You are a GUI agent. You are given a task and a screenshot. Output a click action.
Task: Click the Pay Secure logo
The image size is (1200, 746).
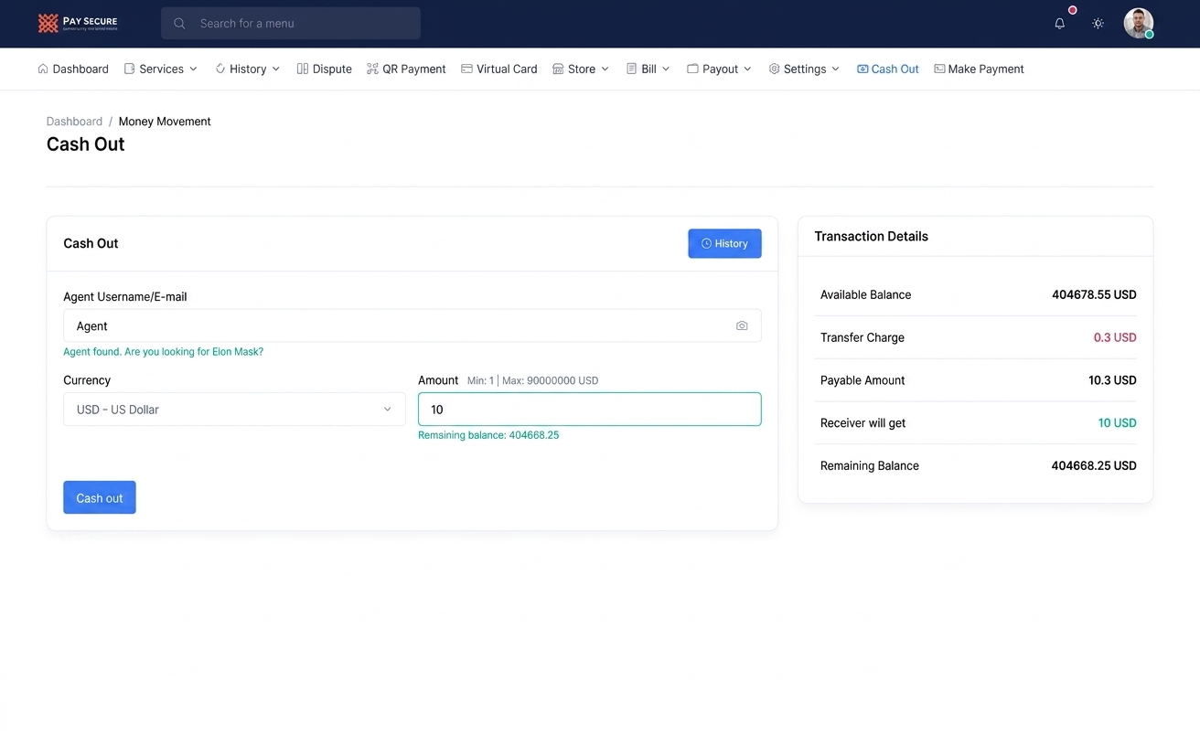78,23
